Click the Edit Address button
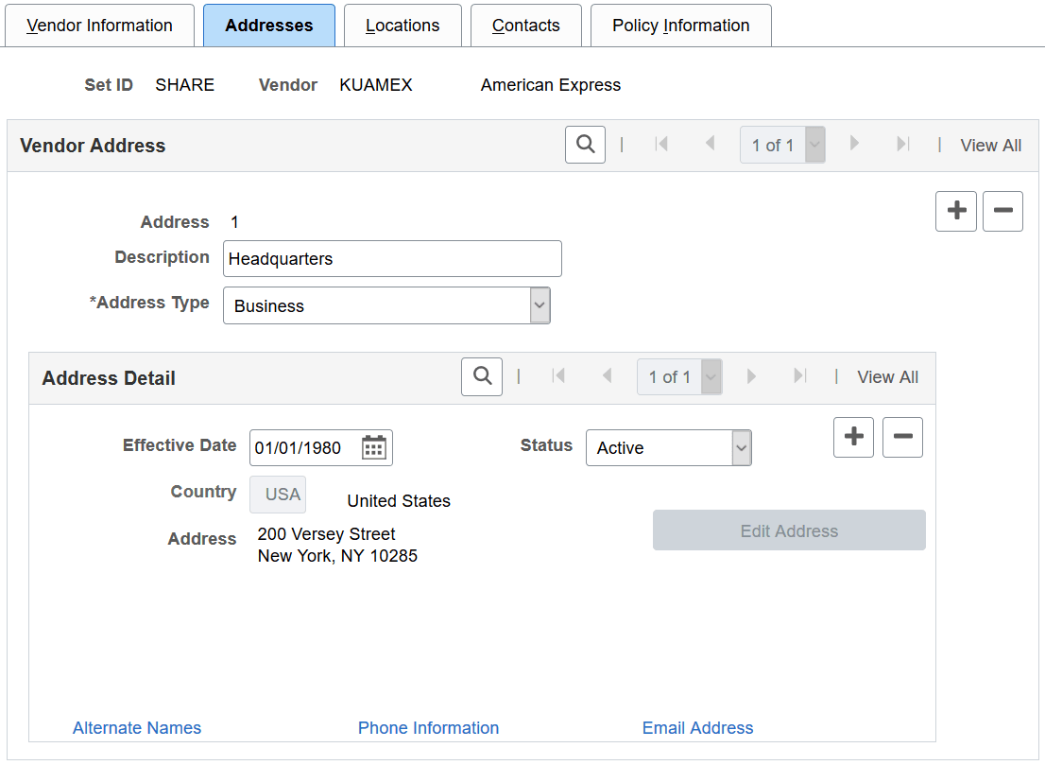 click(789, 530)
